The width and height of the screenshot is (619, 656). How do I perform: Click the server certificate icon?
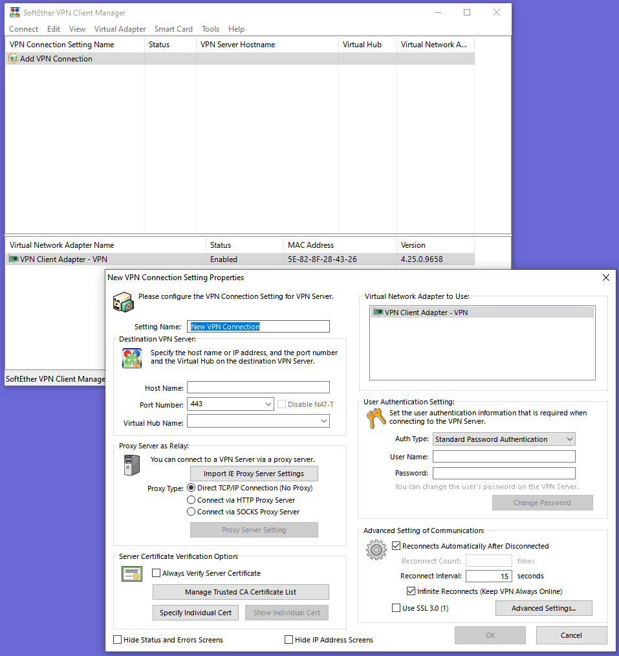coord(132,574)
